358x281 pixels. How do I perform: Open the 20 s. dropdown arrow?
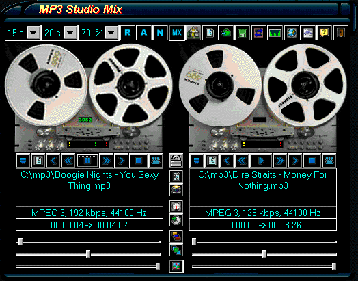pyautogui.click(x=70, y=33)
